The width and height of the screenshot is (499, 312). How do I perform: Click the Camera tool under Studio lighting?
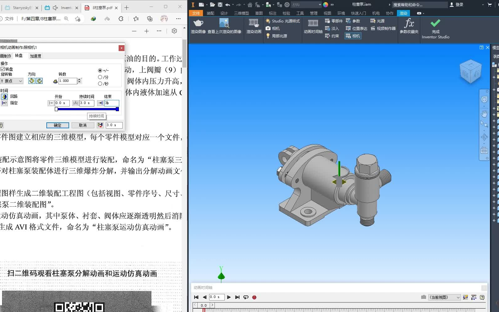pos(273,28)
